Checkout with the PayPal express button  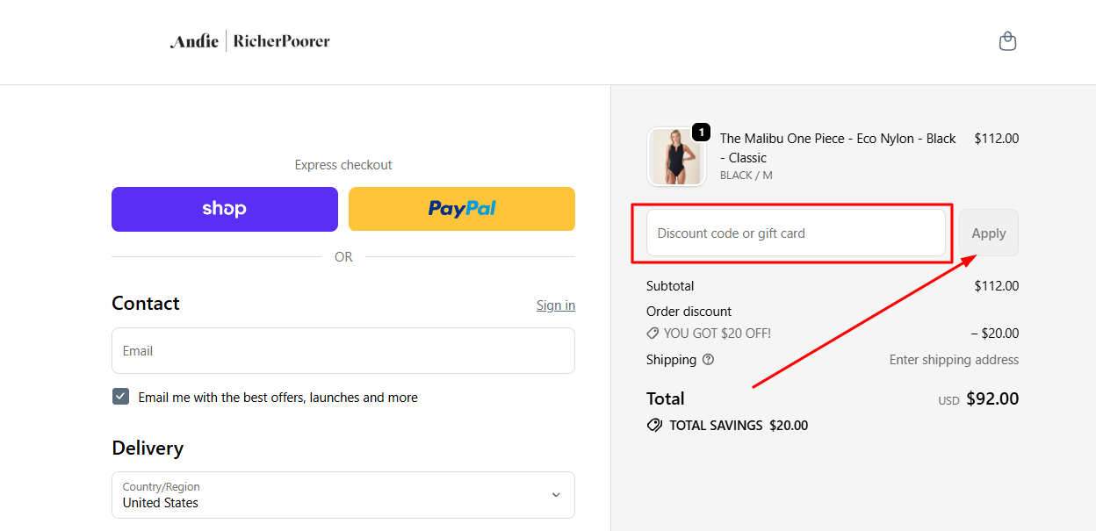click(x=461, y=209)
